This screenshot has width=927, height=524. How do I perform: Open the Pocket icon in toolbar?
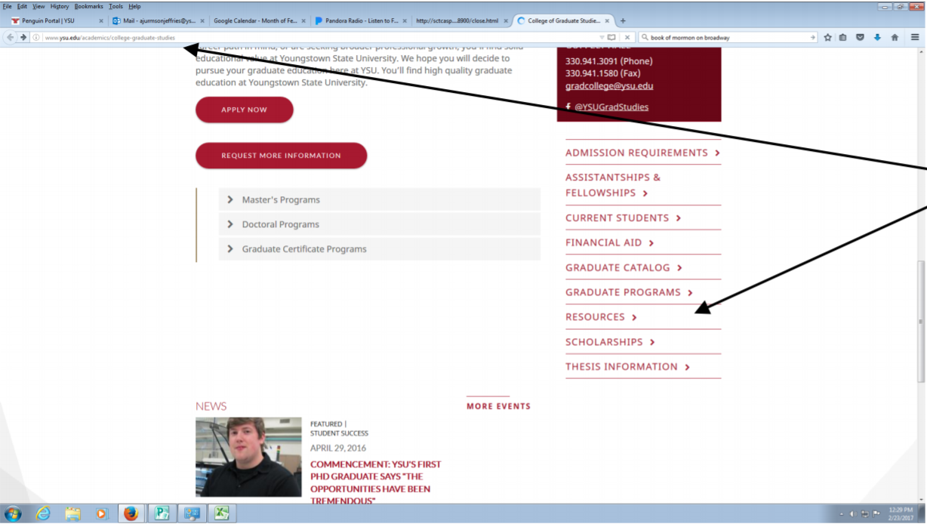click(x=860, y=37)
